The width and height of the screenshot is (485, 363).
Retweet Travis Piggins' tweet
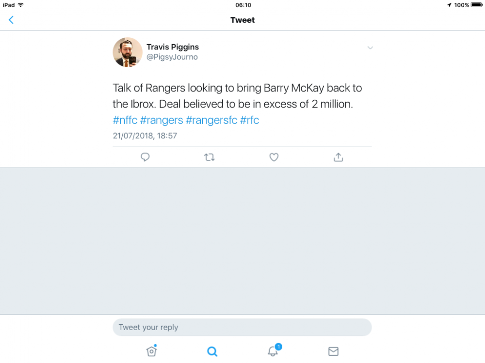pos(210,157)
